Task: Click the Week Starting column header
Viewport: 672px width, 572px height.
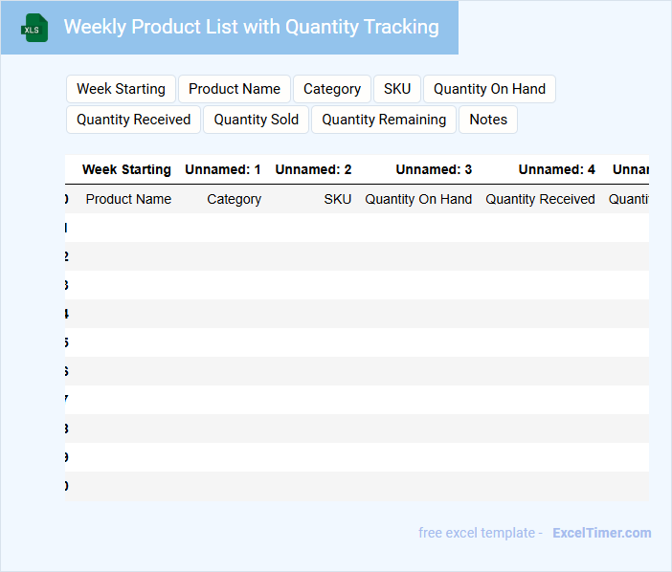Action: (x=126, y=169)
